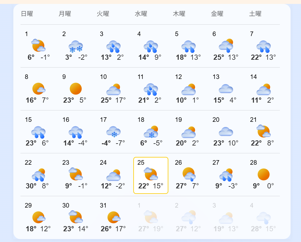This screenshot has width=301, height=242.
Task: Click the faded icon on next-month day 2
Action: 189,217
